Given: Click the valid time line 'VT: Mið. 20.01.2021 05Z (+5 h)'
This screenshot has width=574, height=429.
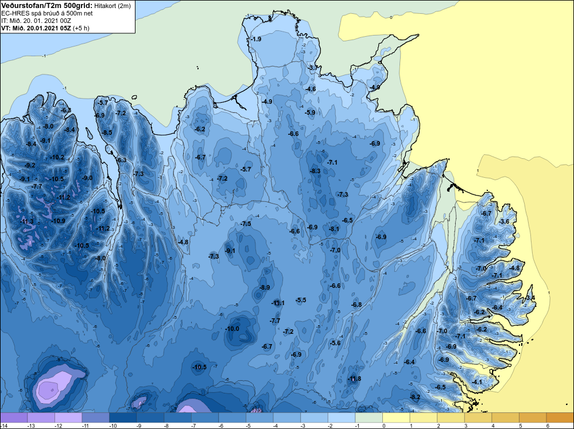Looking at the screenshot, I should pos(45,28).
